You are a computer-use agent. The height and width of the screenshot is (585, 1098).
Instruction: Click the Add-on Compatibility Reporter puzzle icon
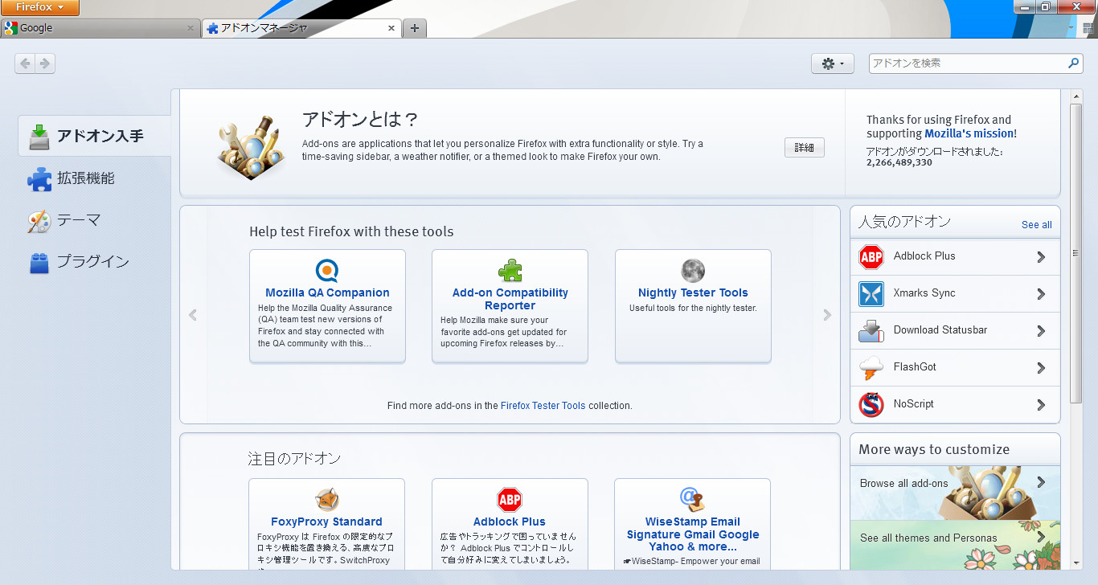[x=510, y=270]
